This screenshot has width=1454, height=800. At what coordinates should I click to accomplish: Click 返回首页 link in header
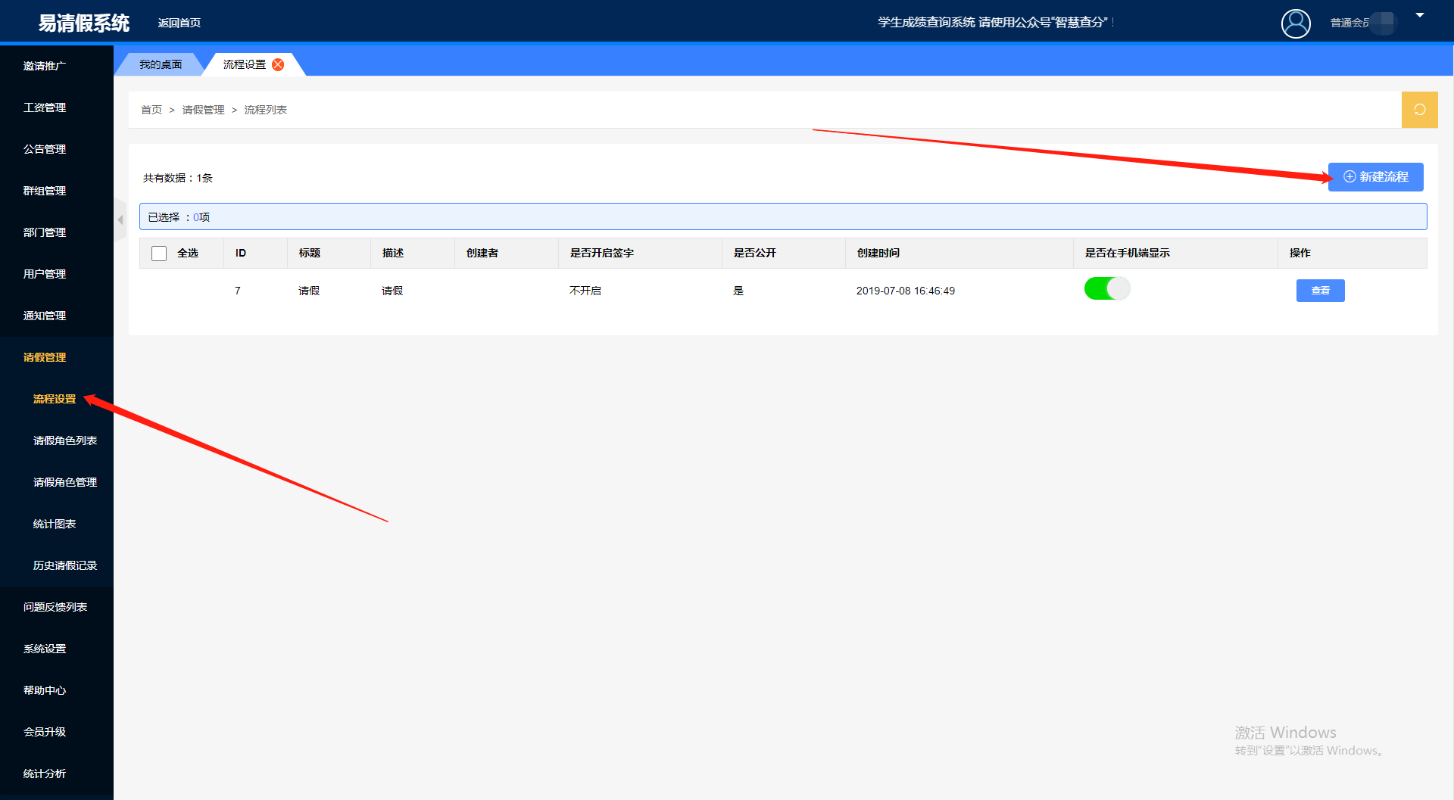[179, 23]
